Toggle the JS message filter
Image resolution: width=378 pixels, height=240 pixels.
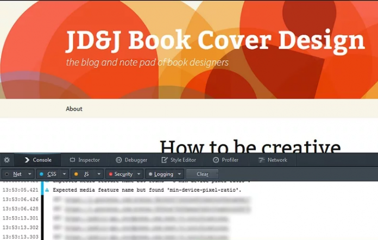pos(83,174)
